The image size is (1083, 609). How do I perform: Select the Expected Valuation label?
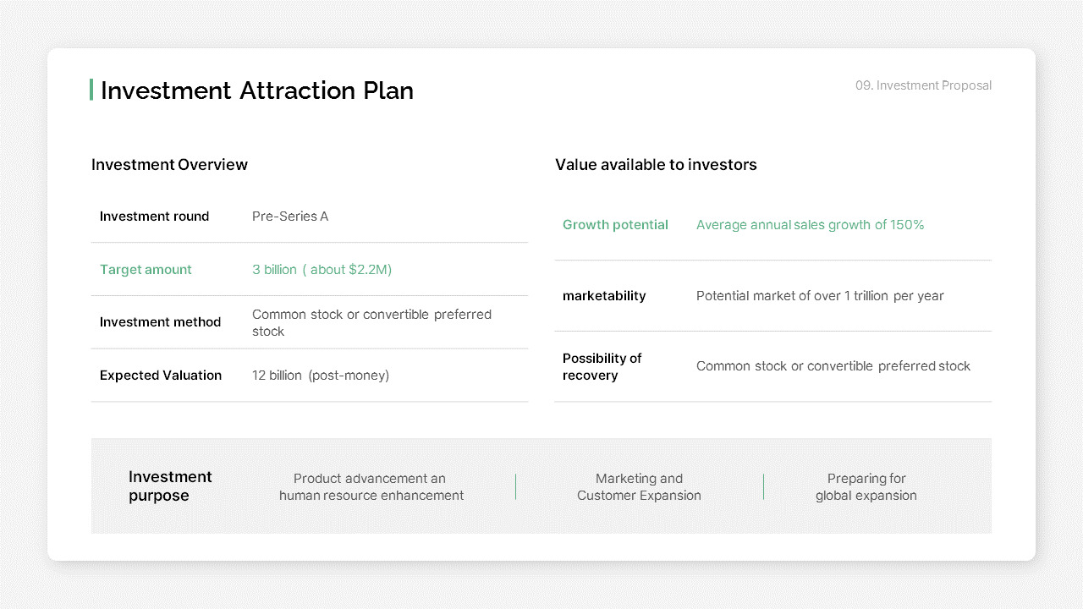click(x=161, y=376)
